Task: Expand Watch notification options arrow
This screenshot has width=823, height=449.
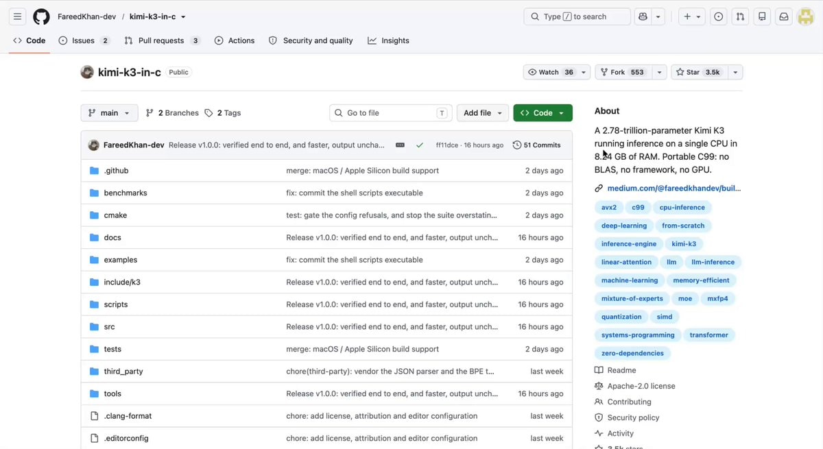Action: 584,72
